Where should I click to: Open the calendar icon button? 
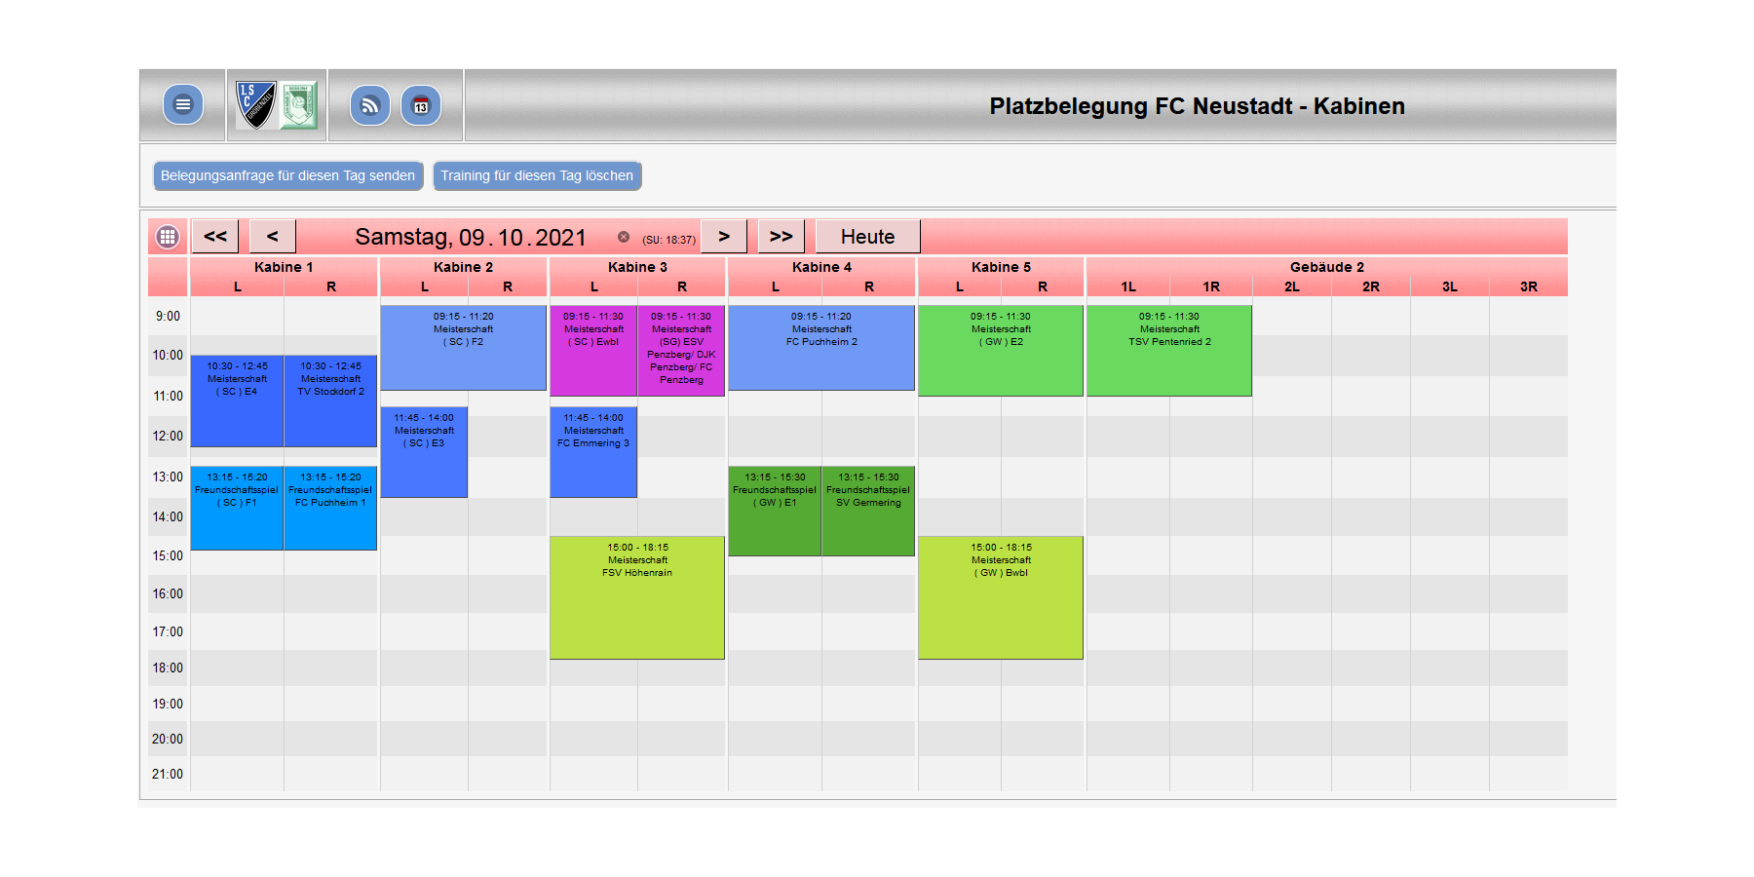(x=421, y=105)
